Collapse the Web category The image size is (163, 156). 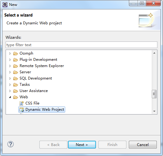pos(10,97)
